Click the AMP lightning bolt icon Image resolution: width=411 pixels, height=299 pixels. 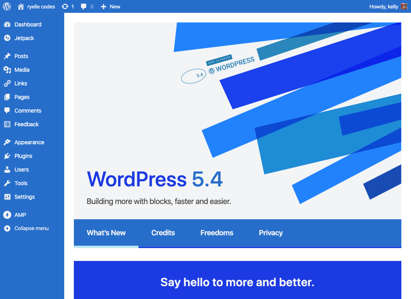pos(7,215)
